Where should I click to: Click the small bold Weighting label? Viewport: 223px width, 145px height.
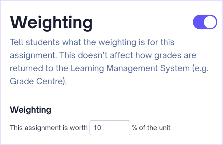click(x=31, y=109)
